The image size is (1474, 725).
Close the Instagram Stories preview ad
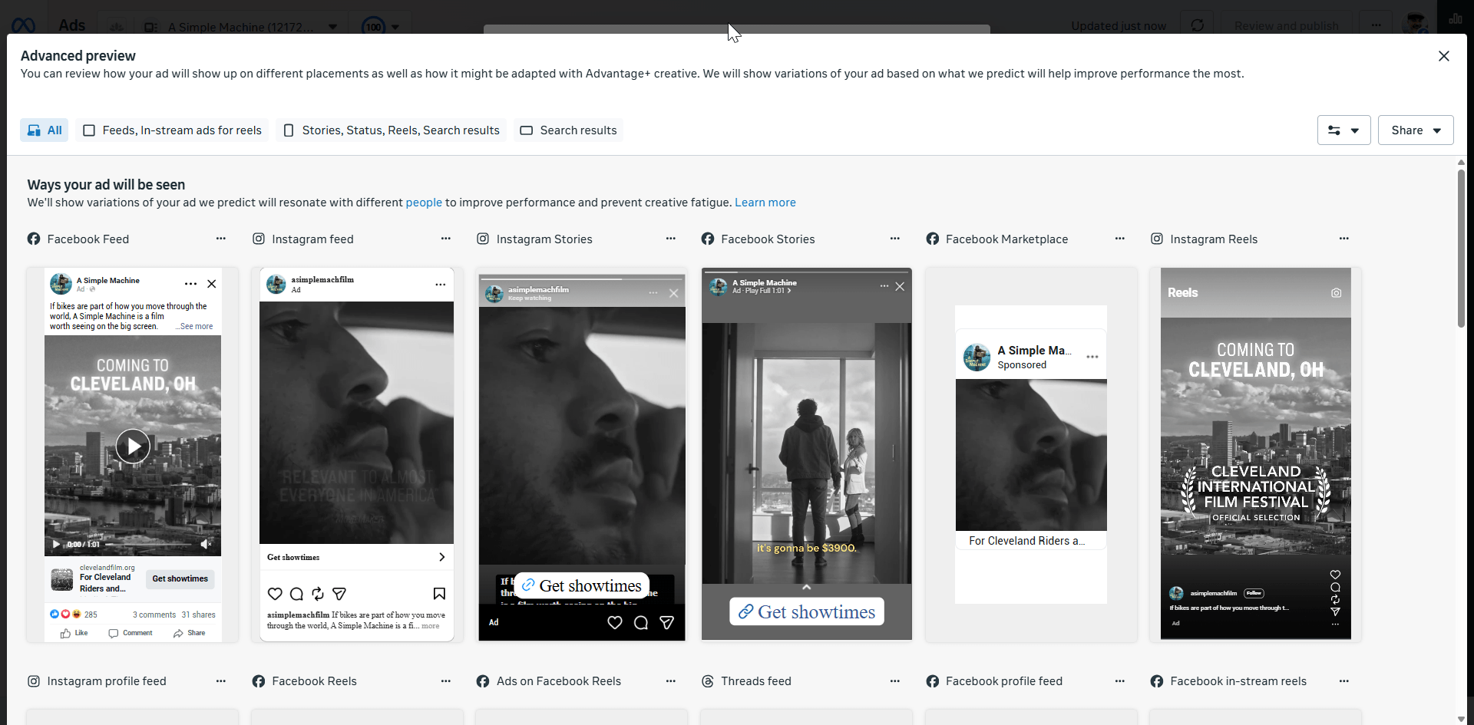click(x=674, y=293)
